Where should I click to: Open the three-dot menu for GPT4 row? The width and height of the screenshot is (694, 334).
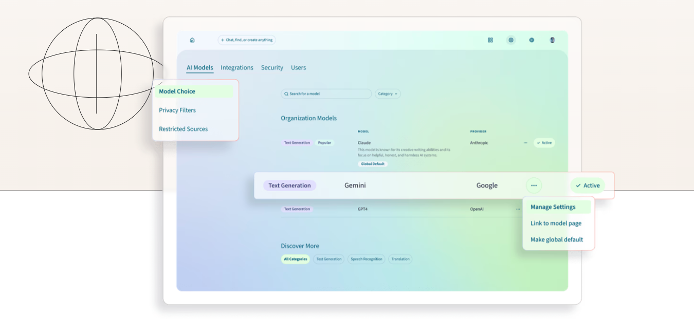coord(518,209)
